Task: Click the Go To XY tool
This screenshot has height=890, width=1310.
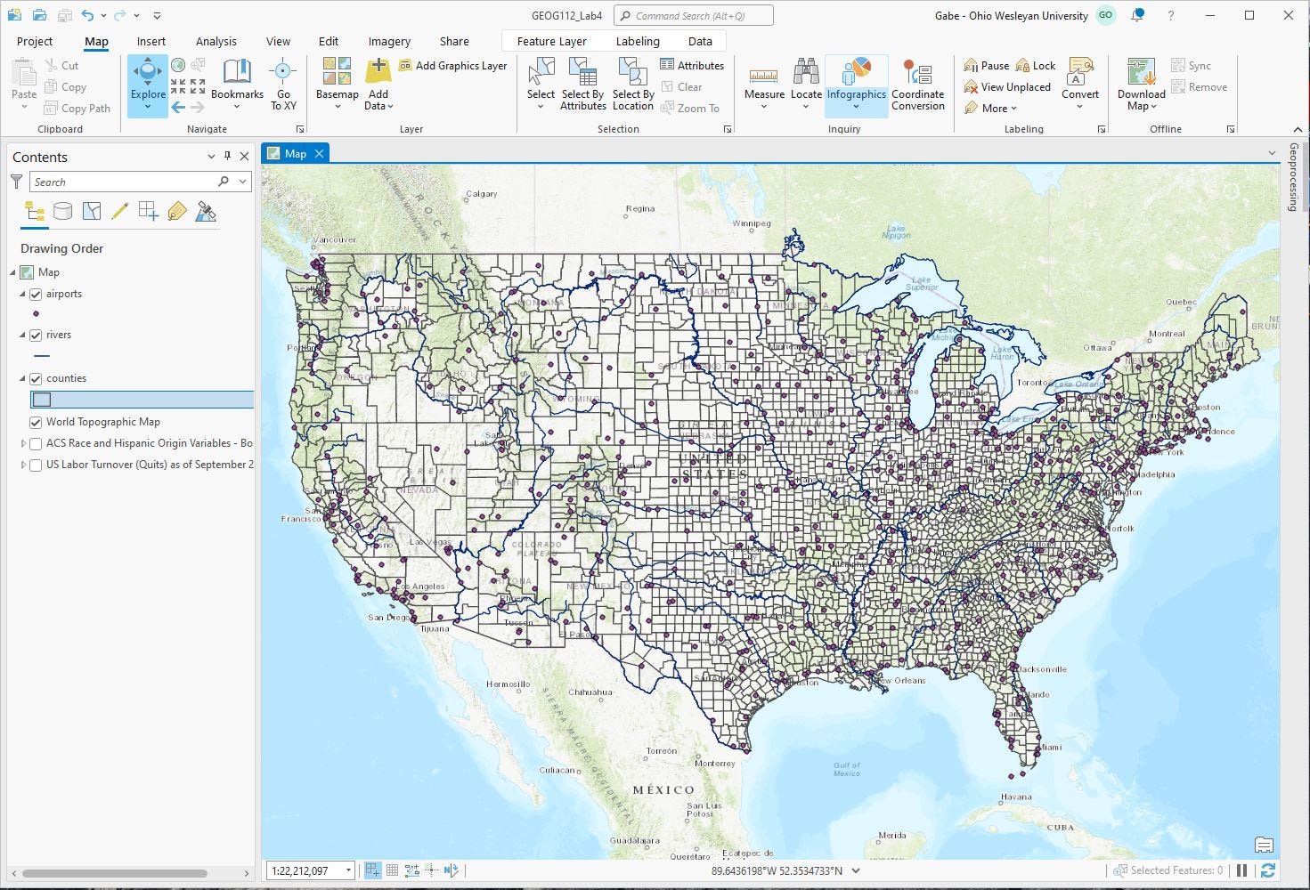Action: [282, 83]
